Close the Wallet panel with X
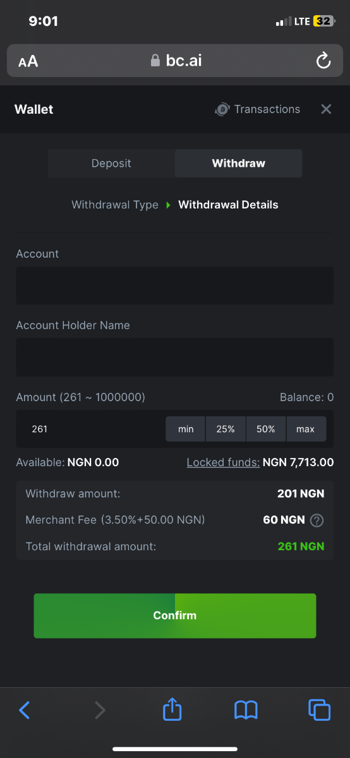The image size is (350, 758). point(326,109)
